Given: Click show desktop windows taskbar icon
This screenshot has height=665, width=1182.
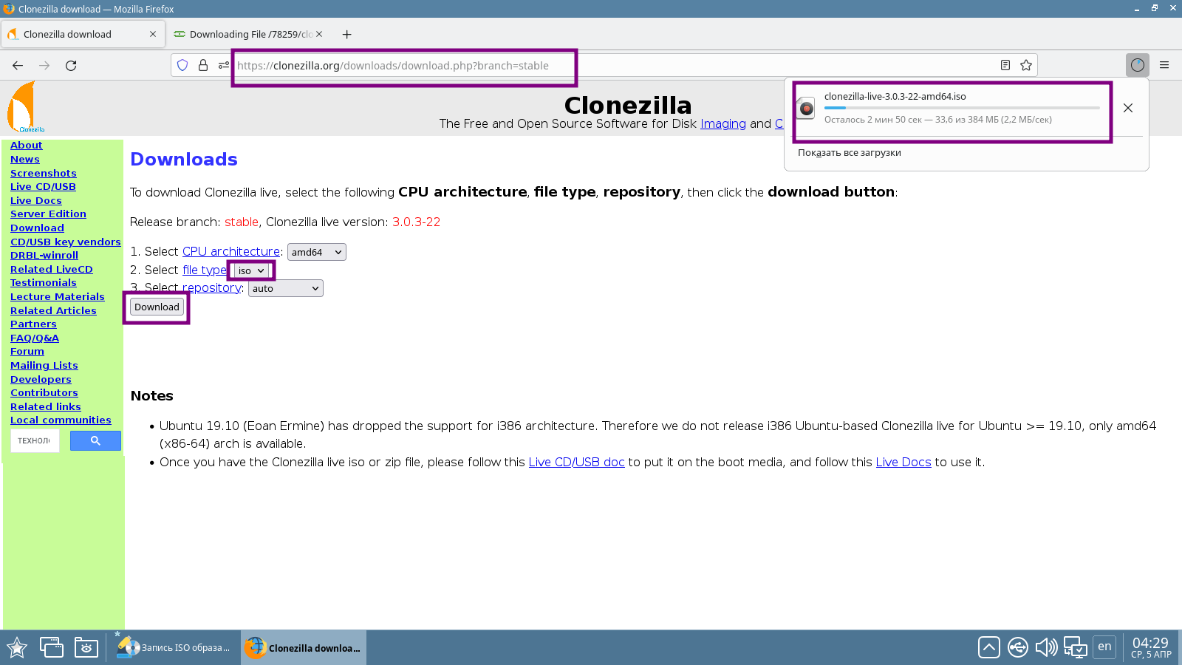Looking at the screenshot, I should (x=51, y=647).
